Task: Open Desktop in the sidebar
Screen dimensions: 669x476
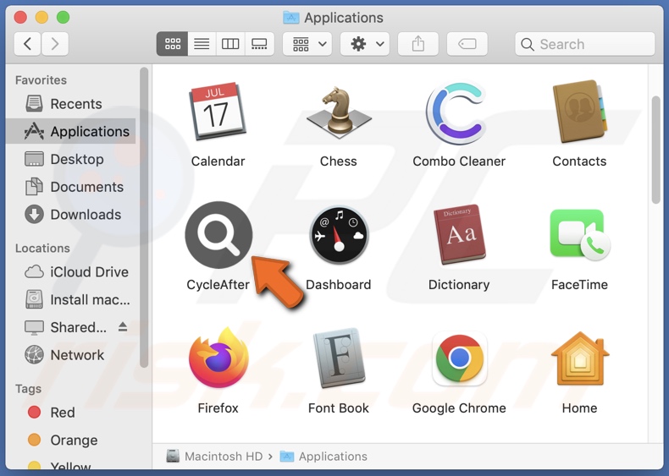Action: 71,159
